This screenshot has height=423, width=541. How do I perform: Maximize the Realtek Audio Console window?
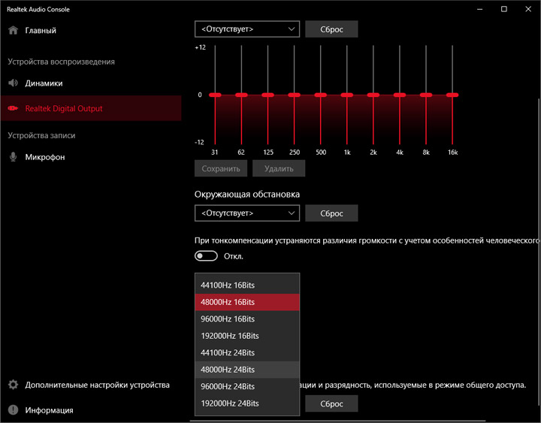(503, 9)
